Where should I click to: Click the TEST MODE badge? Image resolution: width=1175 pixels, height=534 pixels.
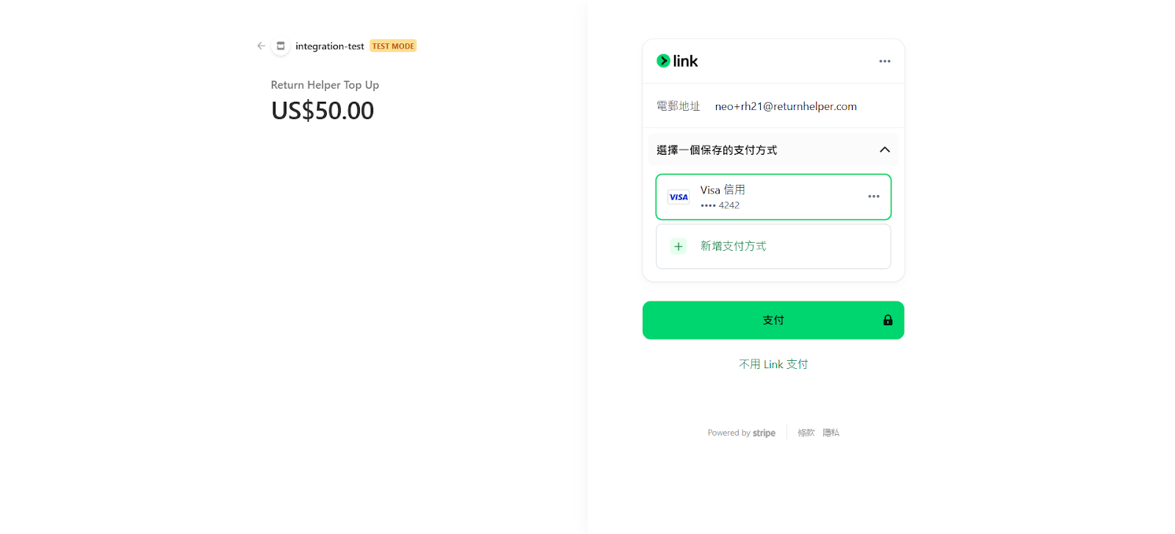pos(393,46)
